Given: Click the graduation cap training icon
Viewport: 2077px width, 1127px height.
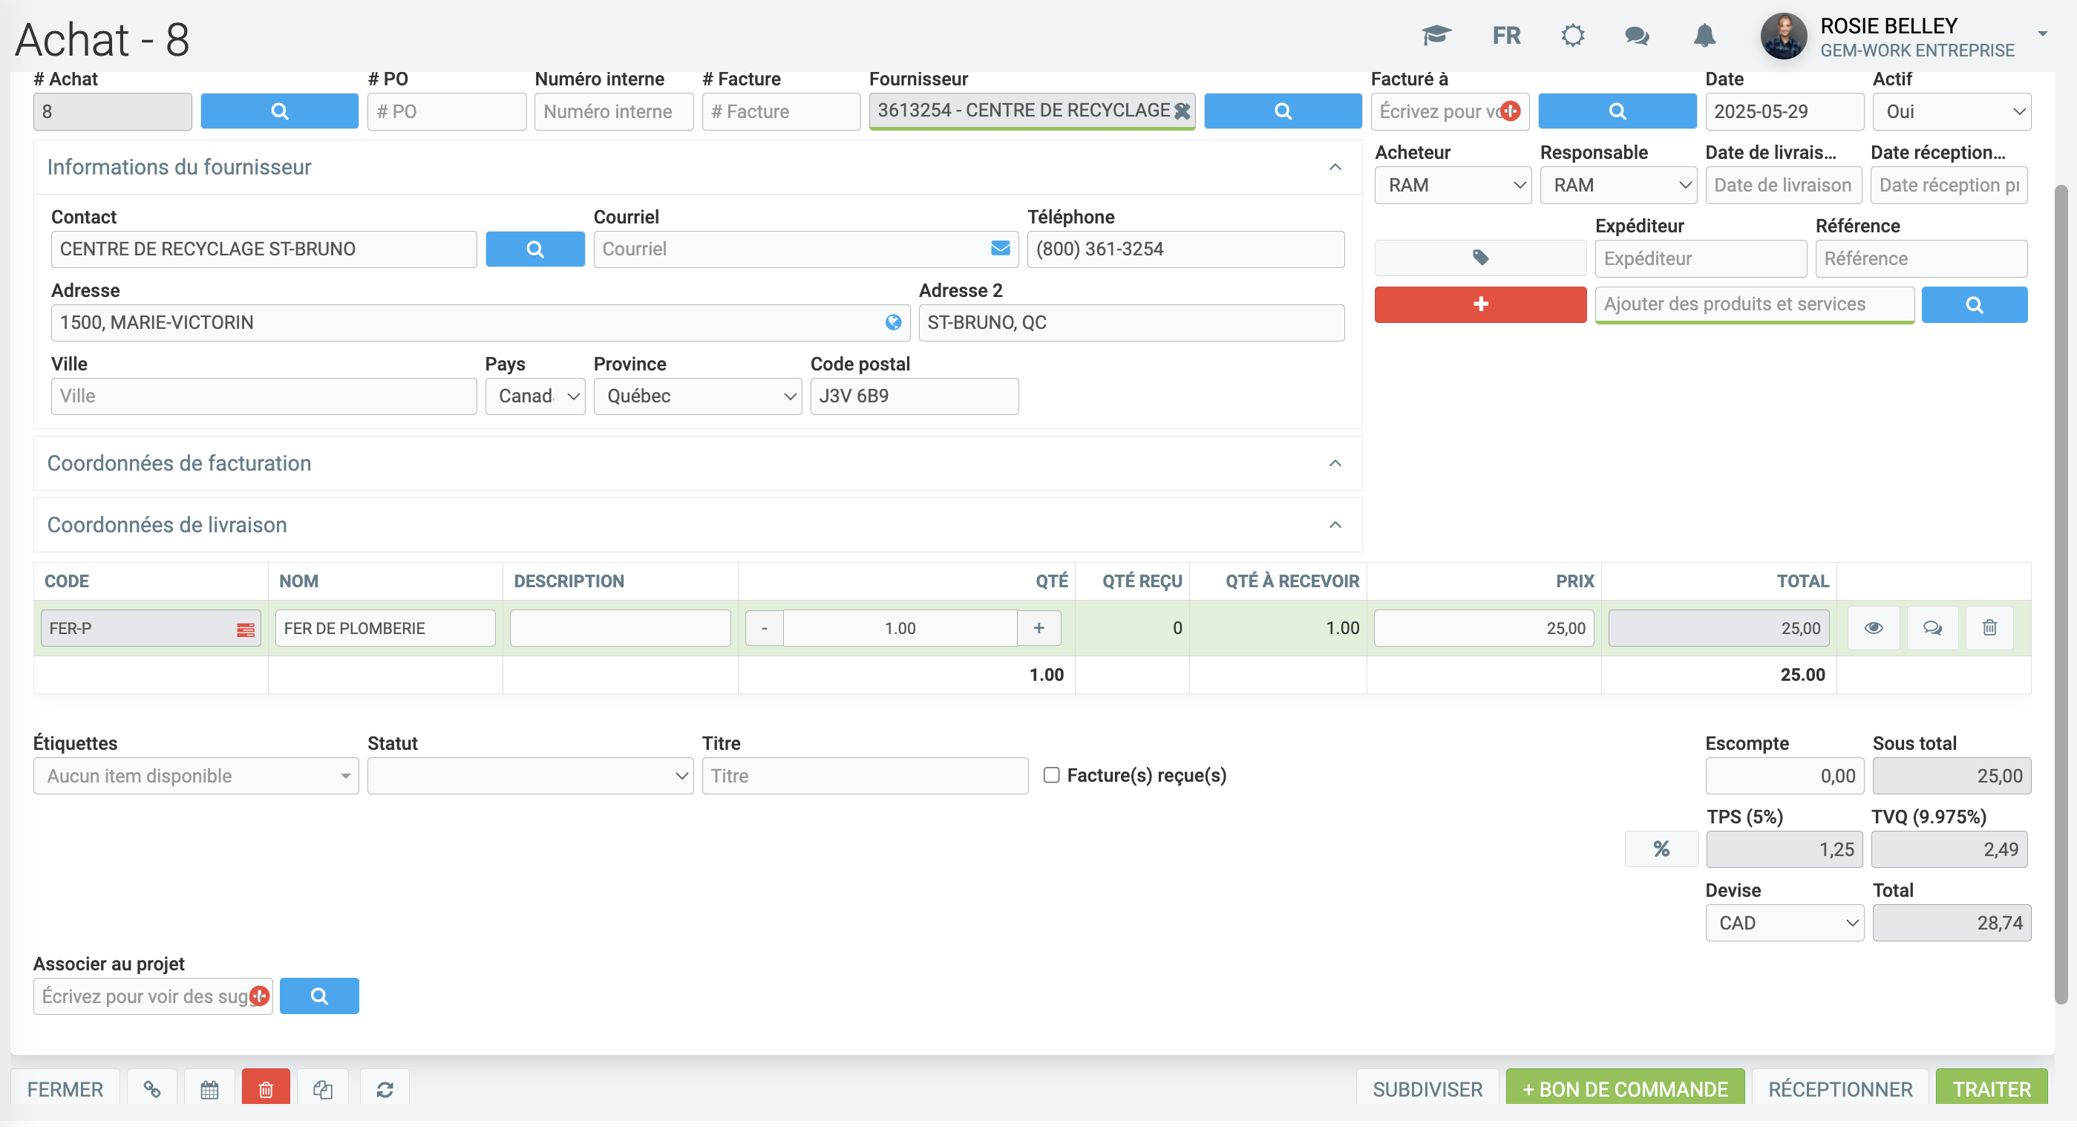Looking at the screenshot, I should 1436,36.
